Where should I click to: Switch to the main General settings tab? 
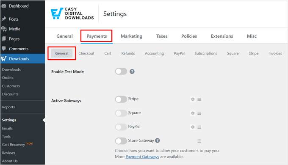click(x=64, y=36)
